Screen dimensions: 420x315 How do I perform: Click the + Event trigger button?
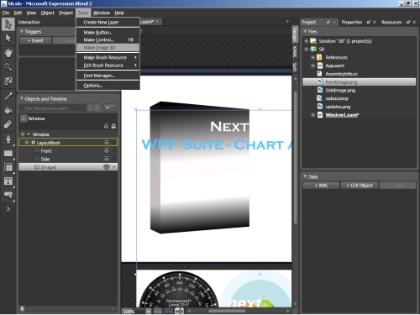coord(35,40)
